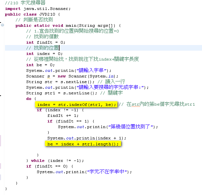Screen dimensions: 202x195
Task: Click 'int index = 0;' line
Action: [44, 54]
